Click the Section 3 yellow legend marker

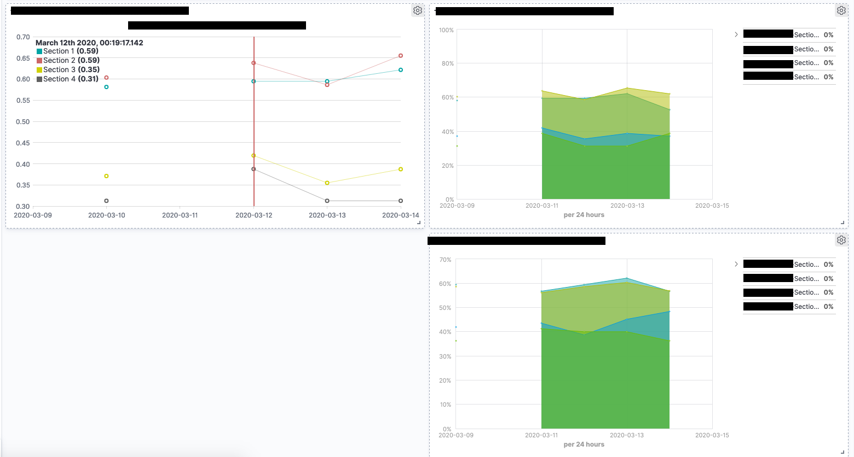pos(39,69)
